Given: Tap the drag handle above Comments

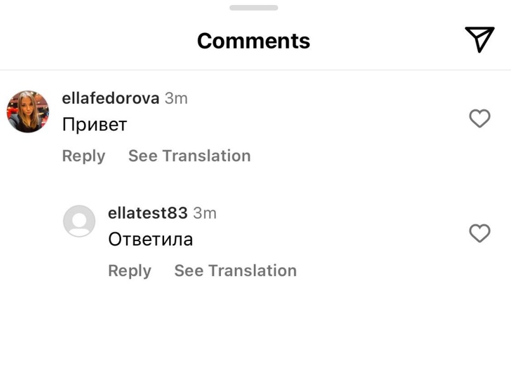Looking at the screenshot, I should click(x=253, y=8).
